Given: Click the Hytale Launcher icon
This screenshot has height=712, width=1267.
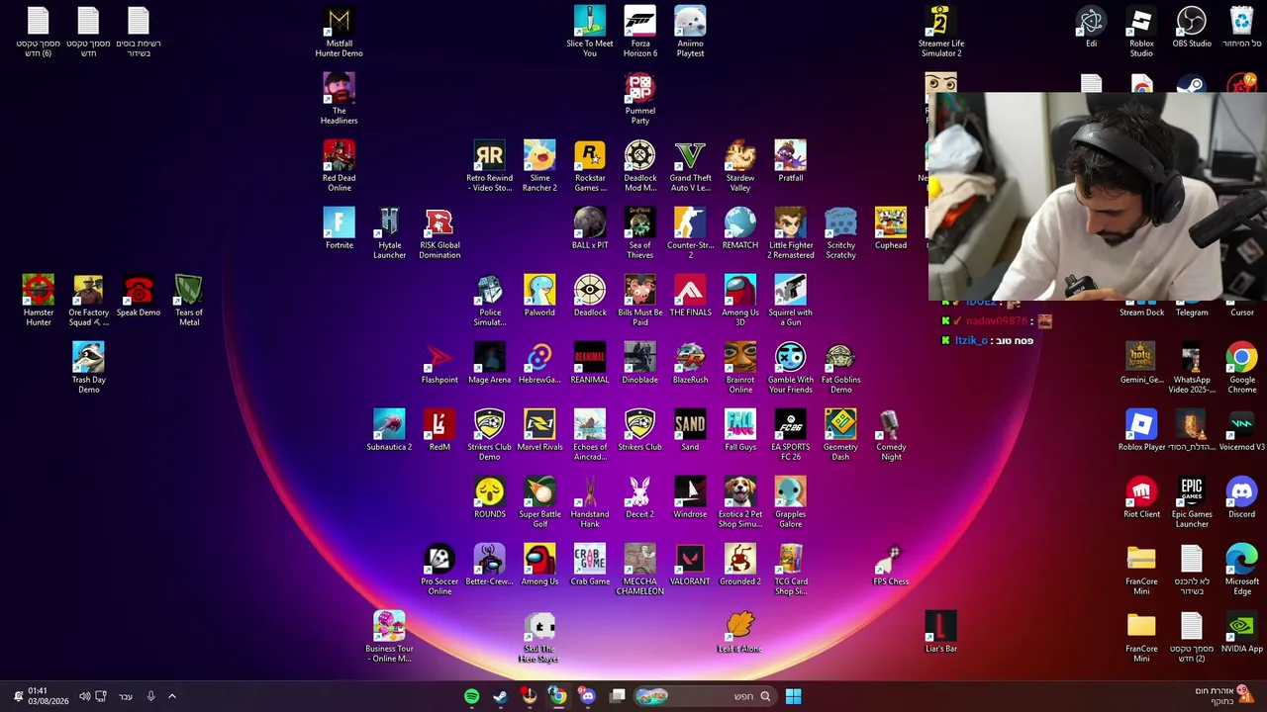Looking at the screenshot, I should [389, 233].
